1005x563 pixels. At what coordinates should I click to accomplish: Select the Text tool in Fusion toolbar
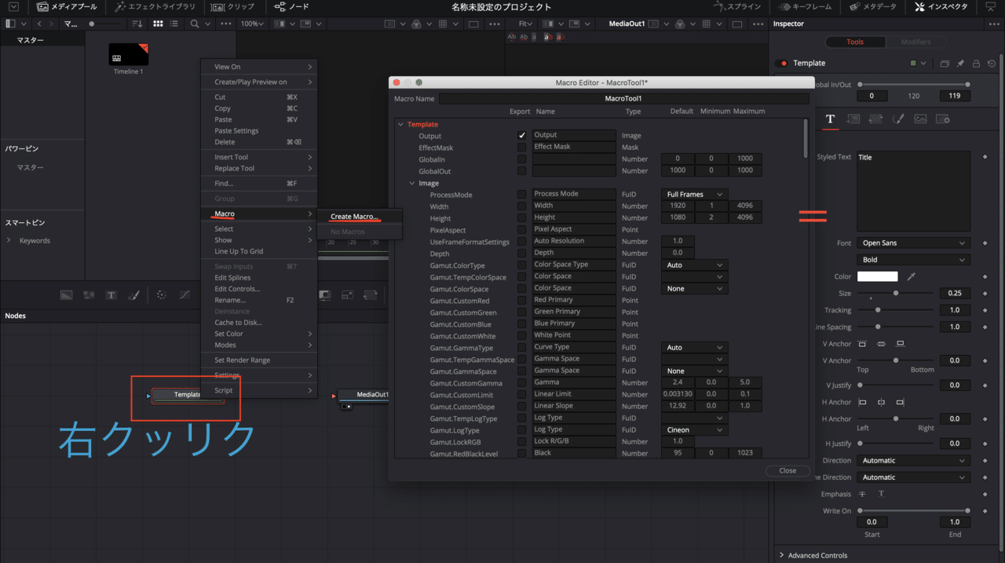tap(111, 295)
